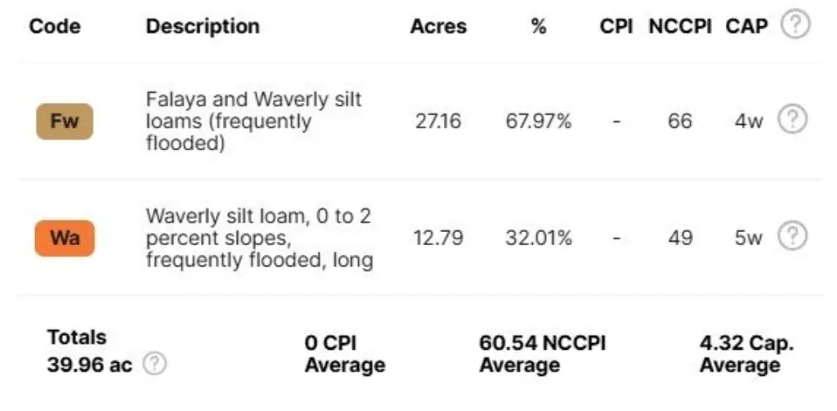This screenshot has height=411, width=837.
Task: Click the NCCPI column header
Action: (x=681, y=26)
